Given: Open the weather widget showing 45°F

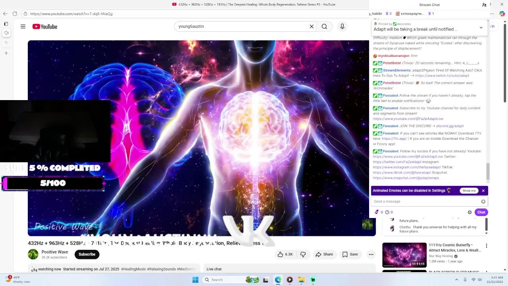Looking at the screenshot, I should (18, 279).
